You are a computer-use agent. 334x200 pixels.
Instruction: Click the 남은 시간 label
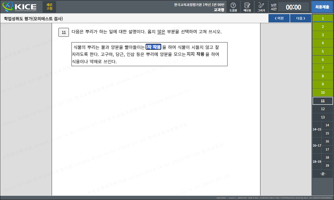274,7
